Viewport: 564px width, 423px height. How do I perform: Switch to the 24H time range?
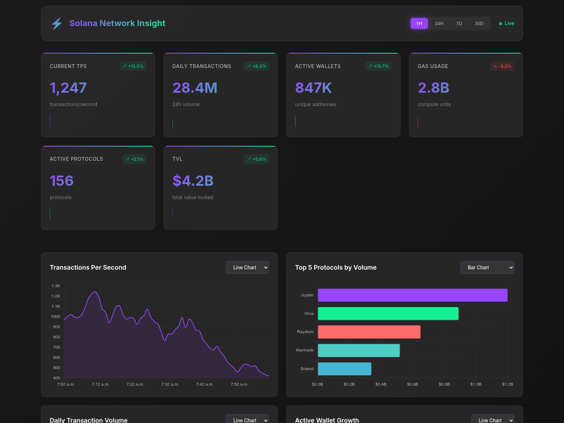click(x=439, y=23)
